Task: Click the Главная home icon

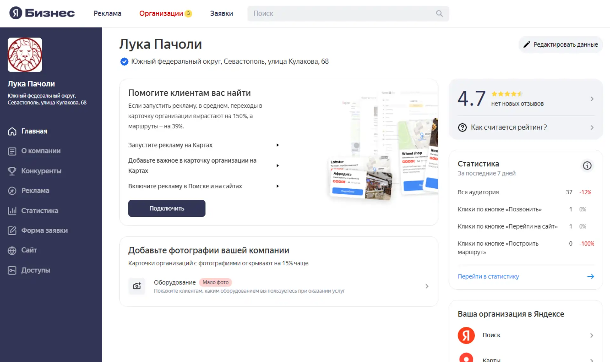Action: click(12, 131)
